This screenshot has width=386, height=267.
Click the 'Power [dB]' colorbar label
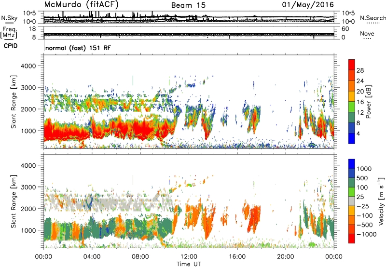pyautogui.click(x=369, y=102)
